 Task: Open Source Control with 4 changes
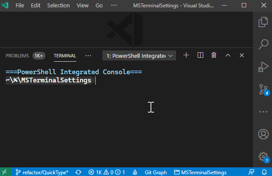(x=264, y=89)
